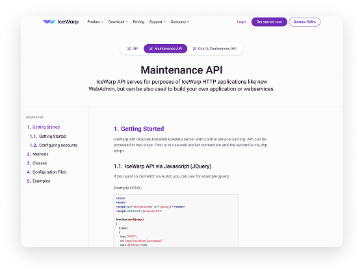Click inside the HTML code example box

(175, 221)
